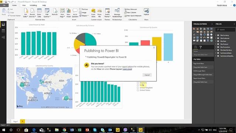Viewport: 236px width, 133px height.
Task: Insert a New Visual from the ribbon
Action: [69, 13]
